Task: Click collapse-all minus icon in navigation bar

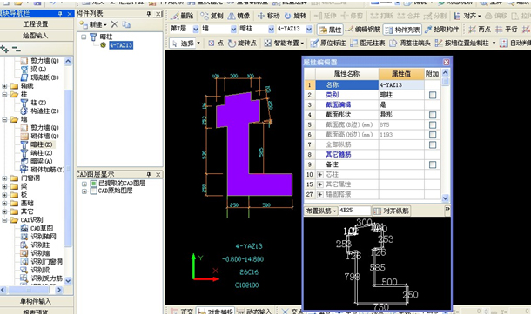Action: coord(17,49)
